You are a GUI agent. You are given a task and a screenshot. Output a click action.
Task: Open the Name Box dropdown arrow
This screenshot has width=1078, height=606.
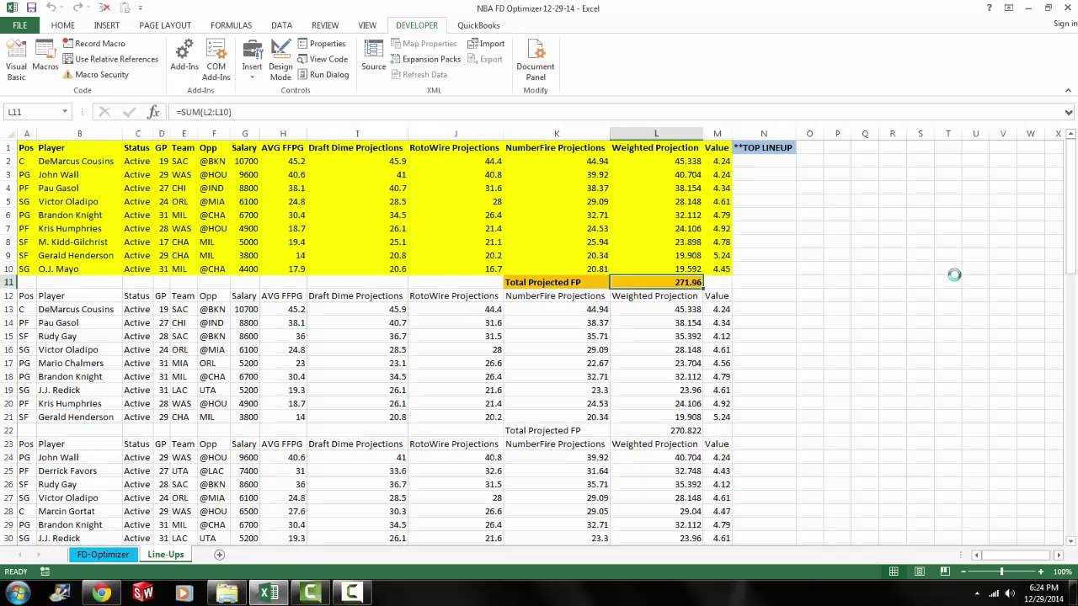click(64, 112)
